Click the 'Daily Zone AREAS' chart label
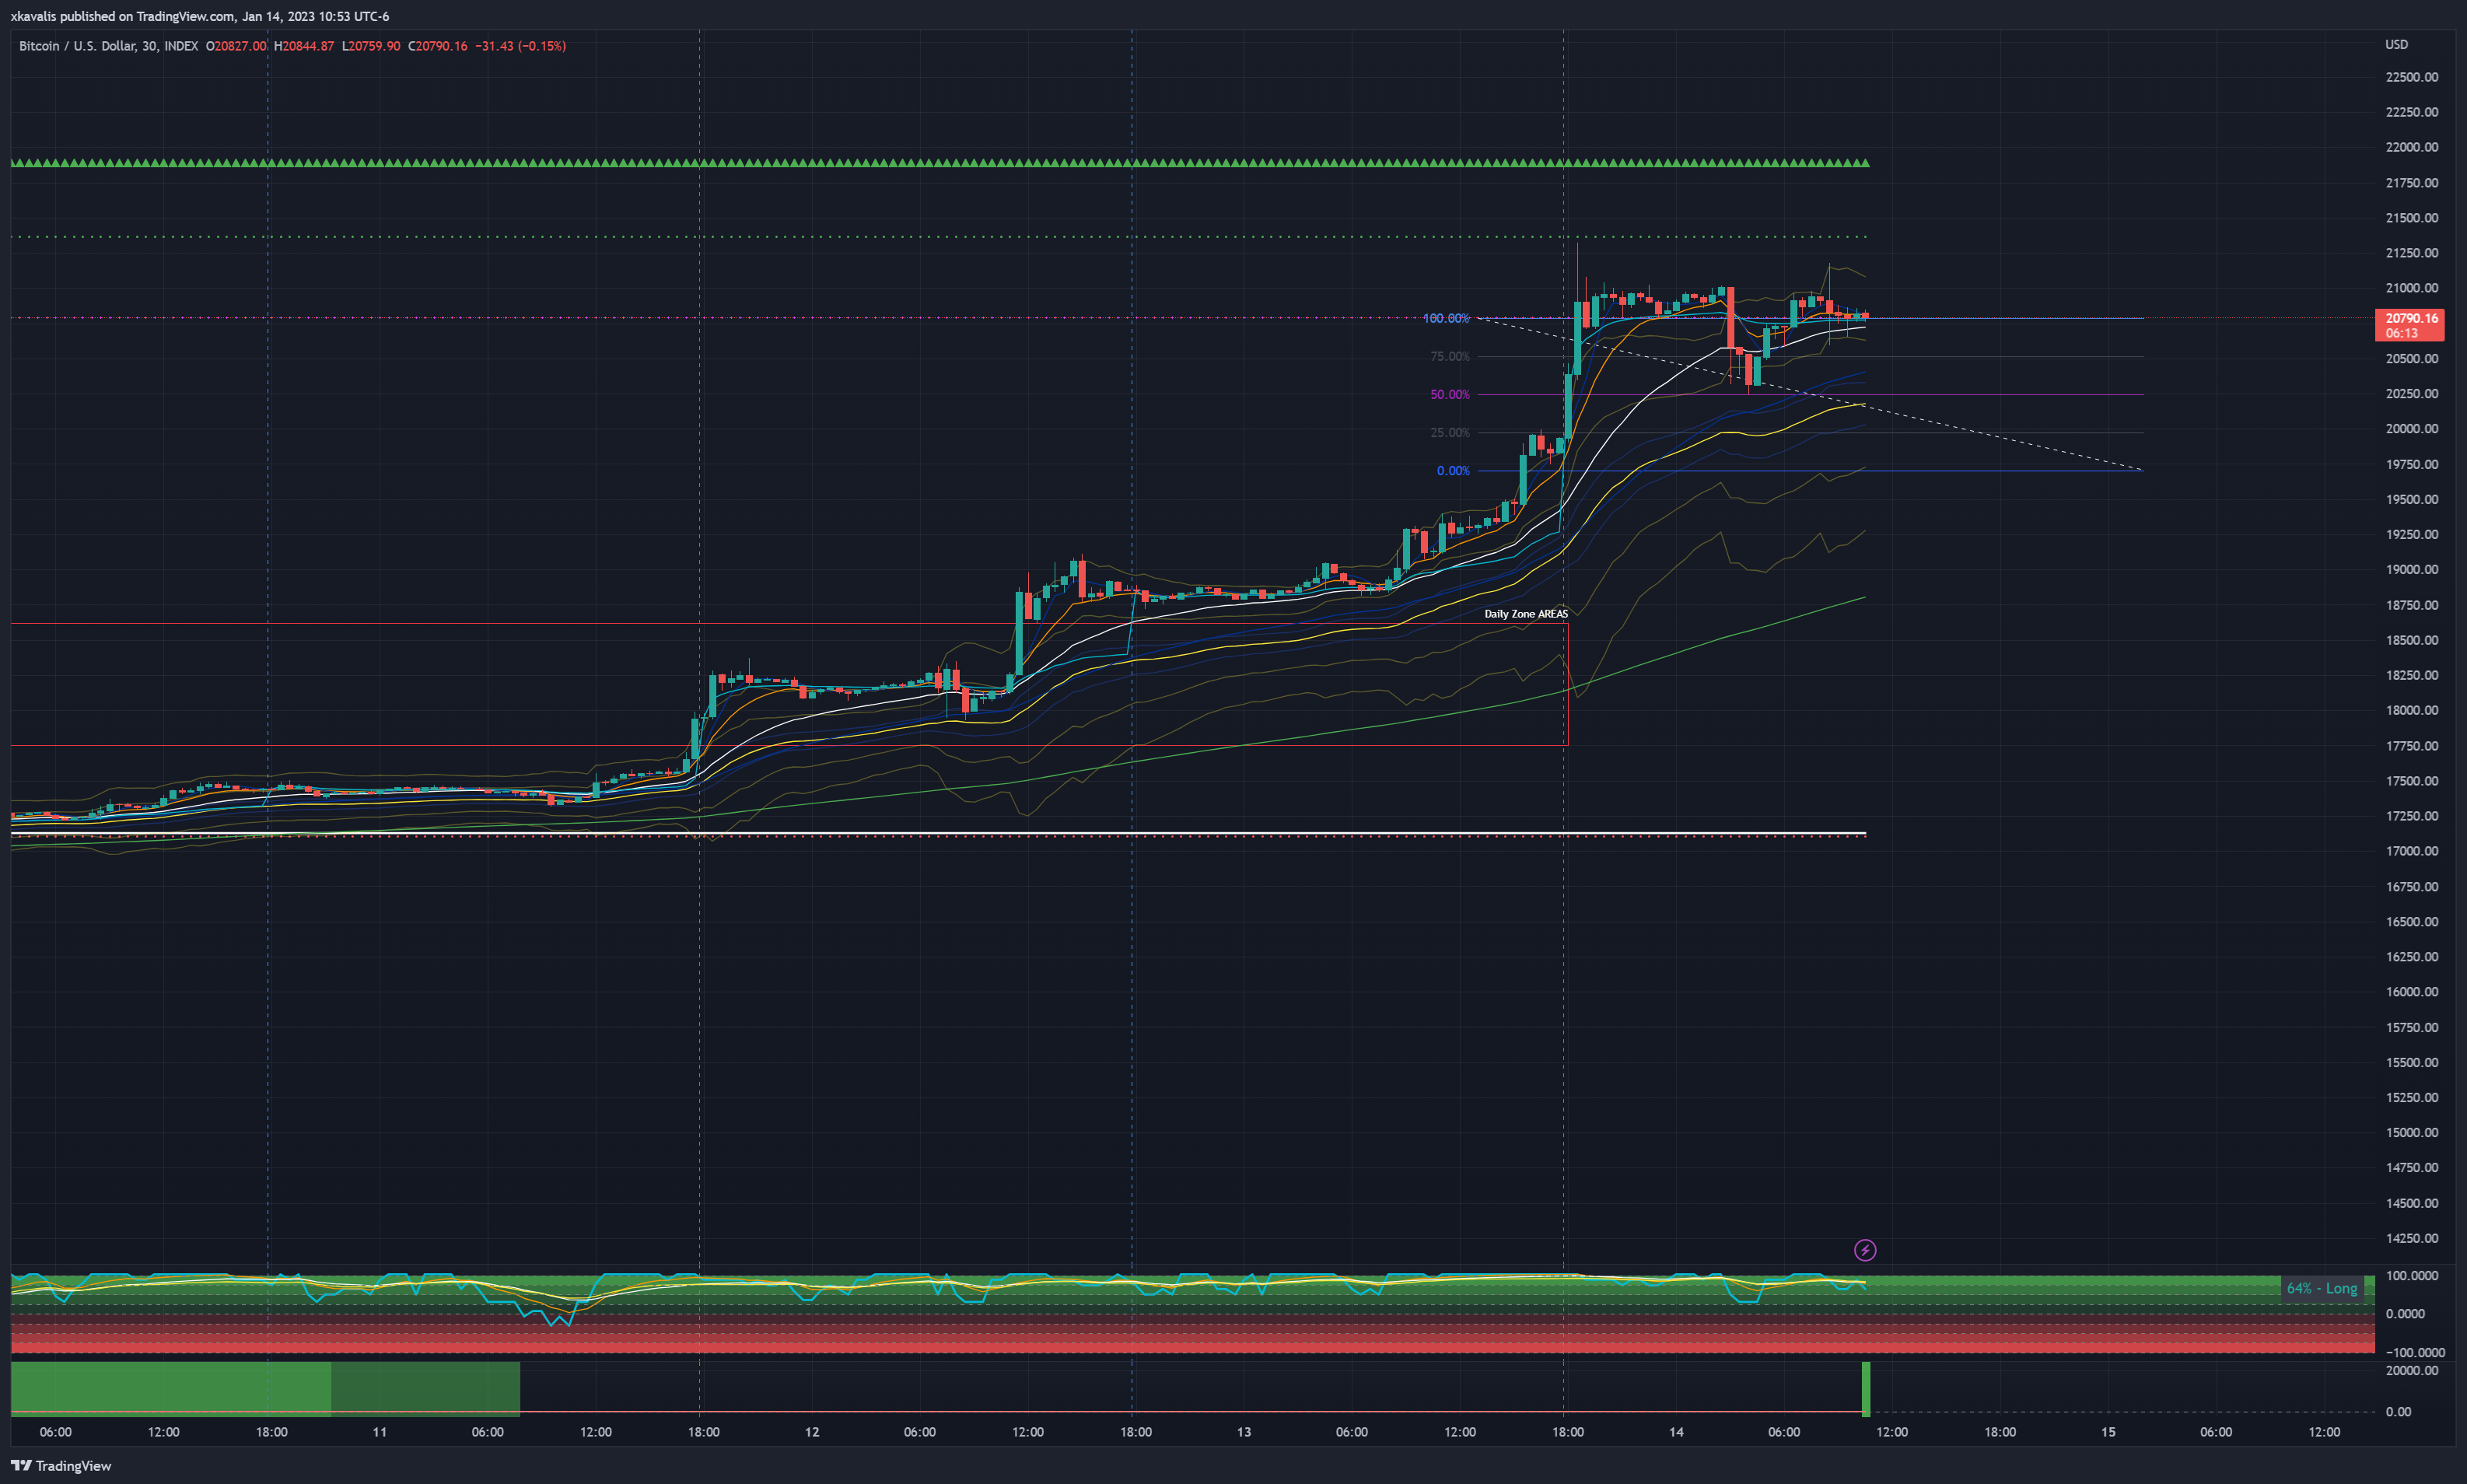This screenshot has height=1484, width=2467. tap(1525, 614)
